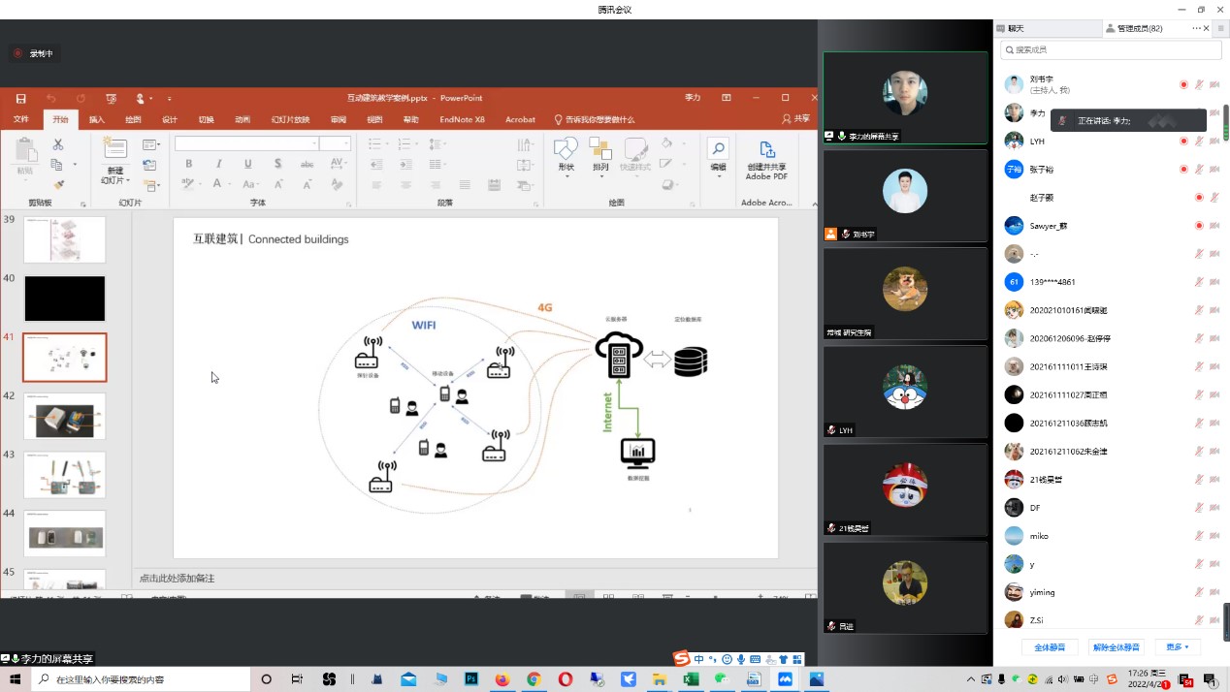Viewport: 1230px width, 692px height.
Task: Expand the Edit (编辑) dropdown in ribbon
Action: [718, 155]
